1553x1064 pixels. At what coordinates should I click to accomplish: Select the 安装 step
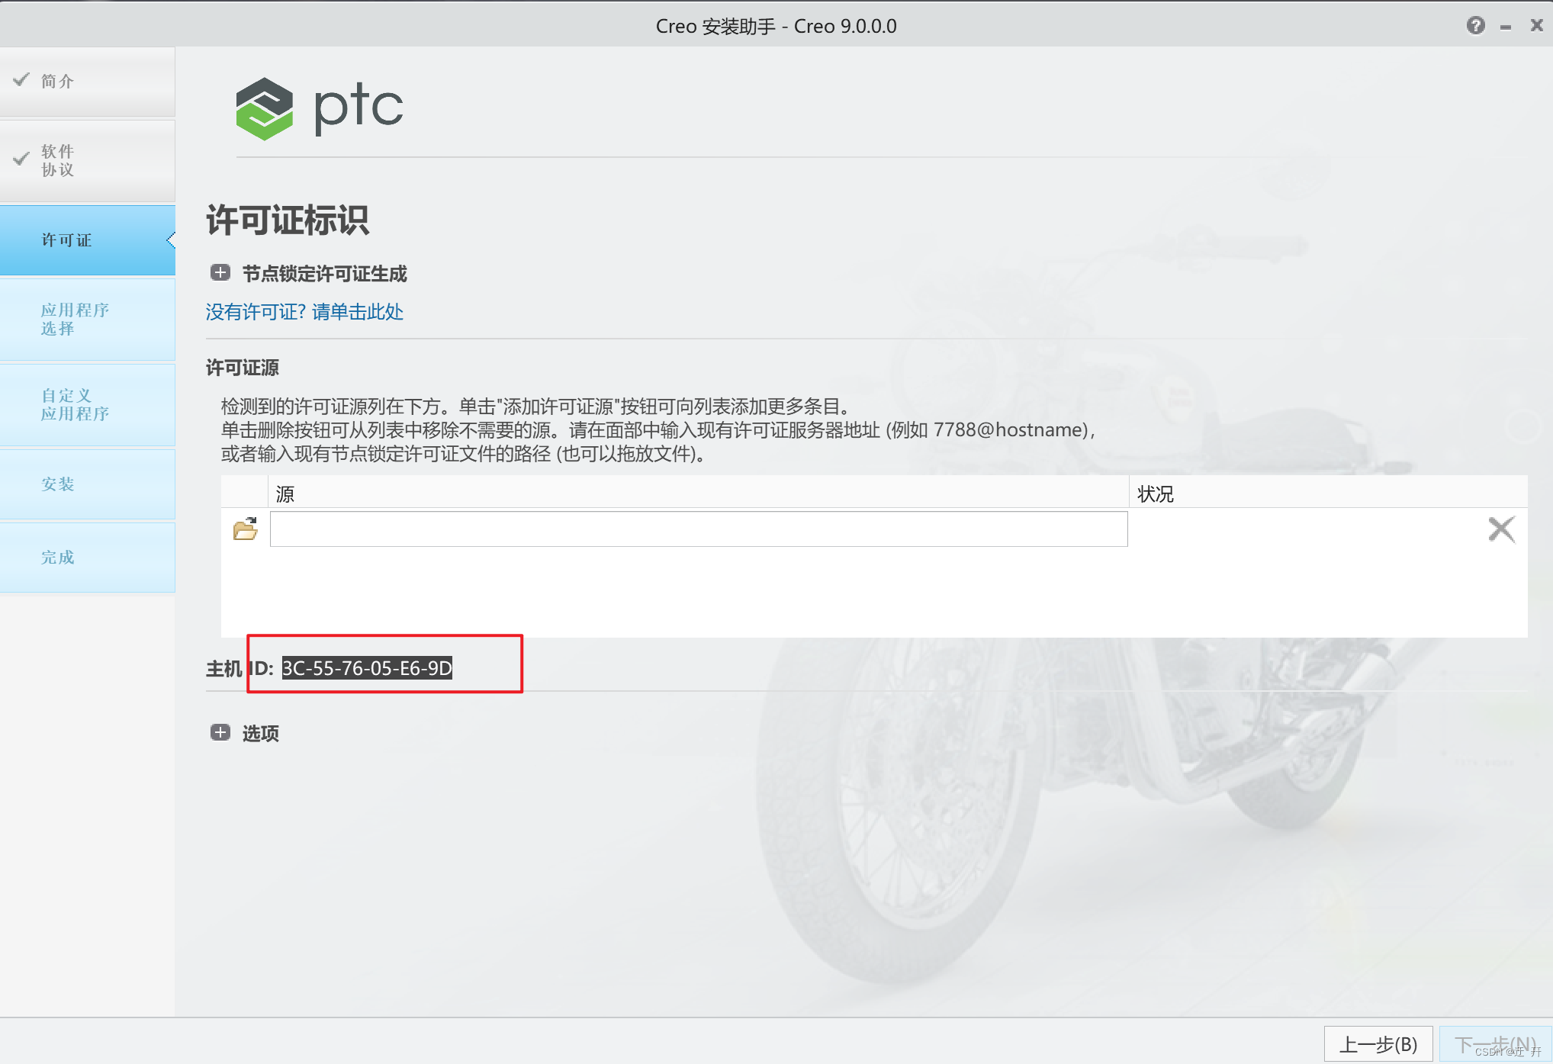point(87,484)
